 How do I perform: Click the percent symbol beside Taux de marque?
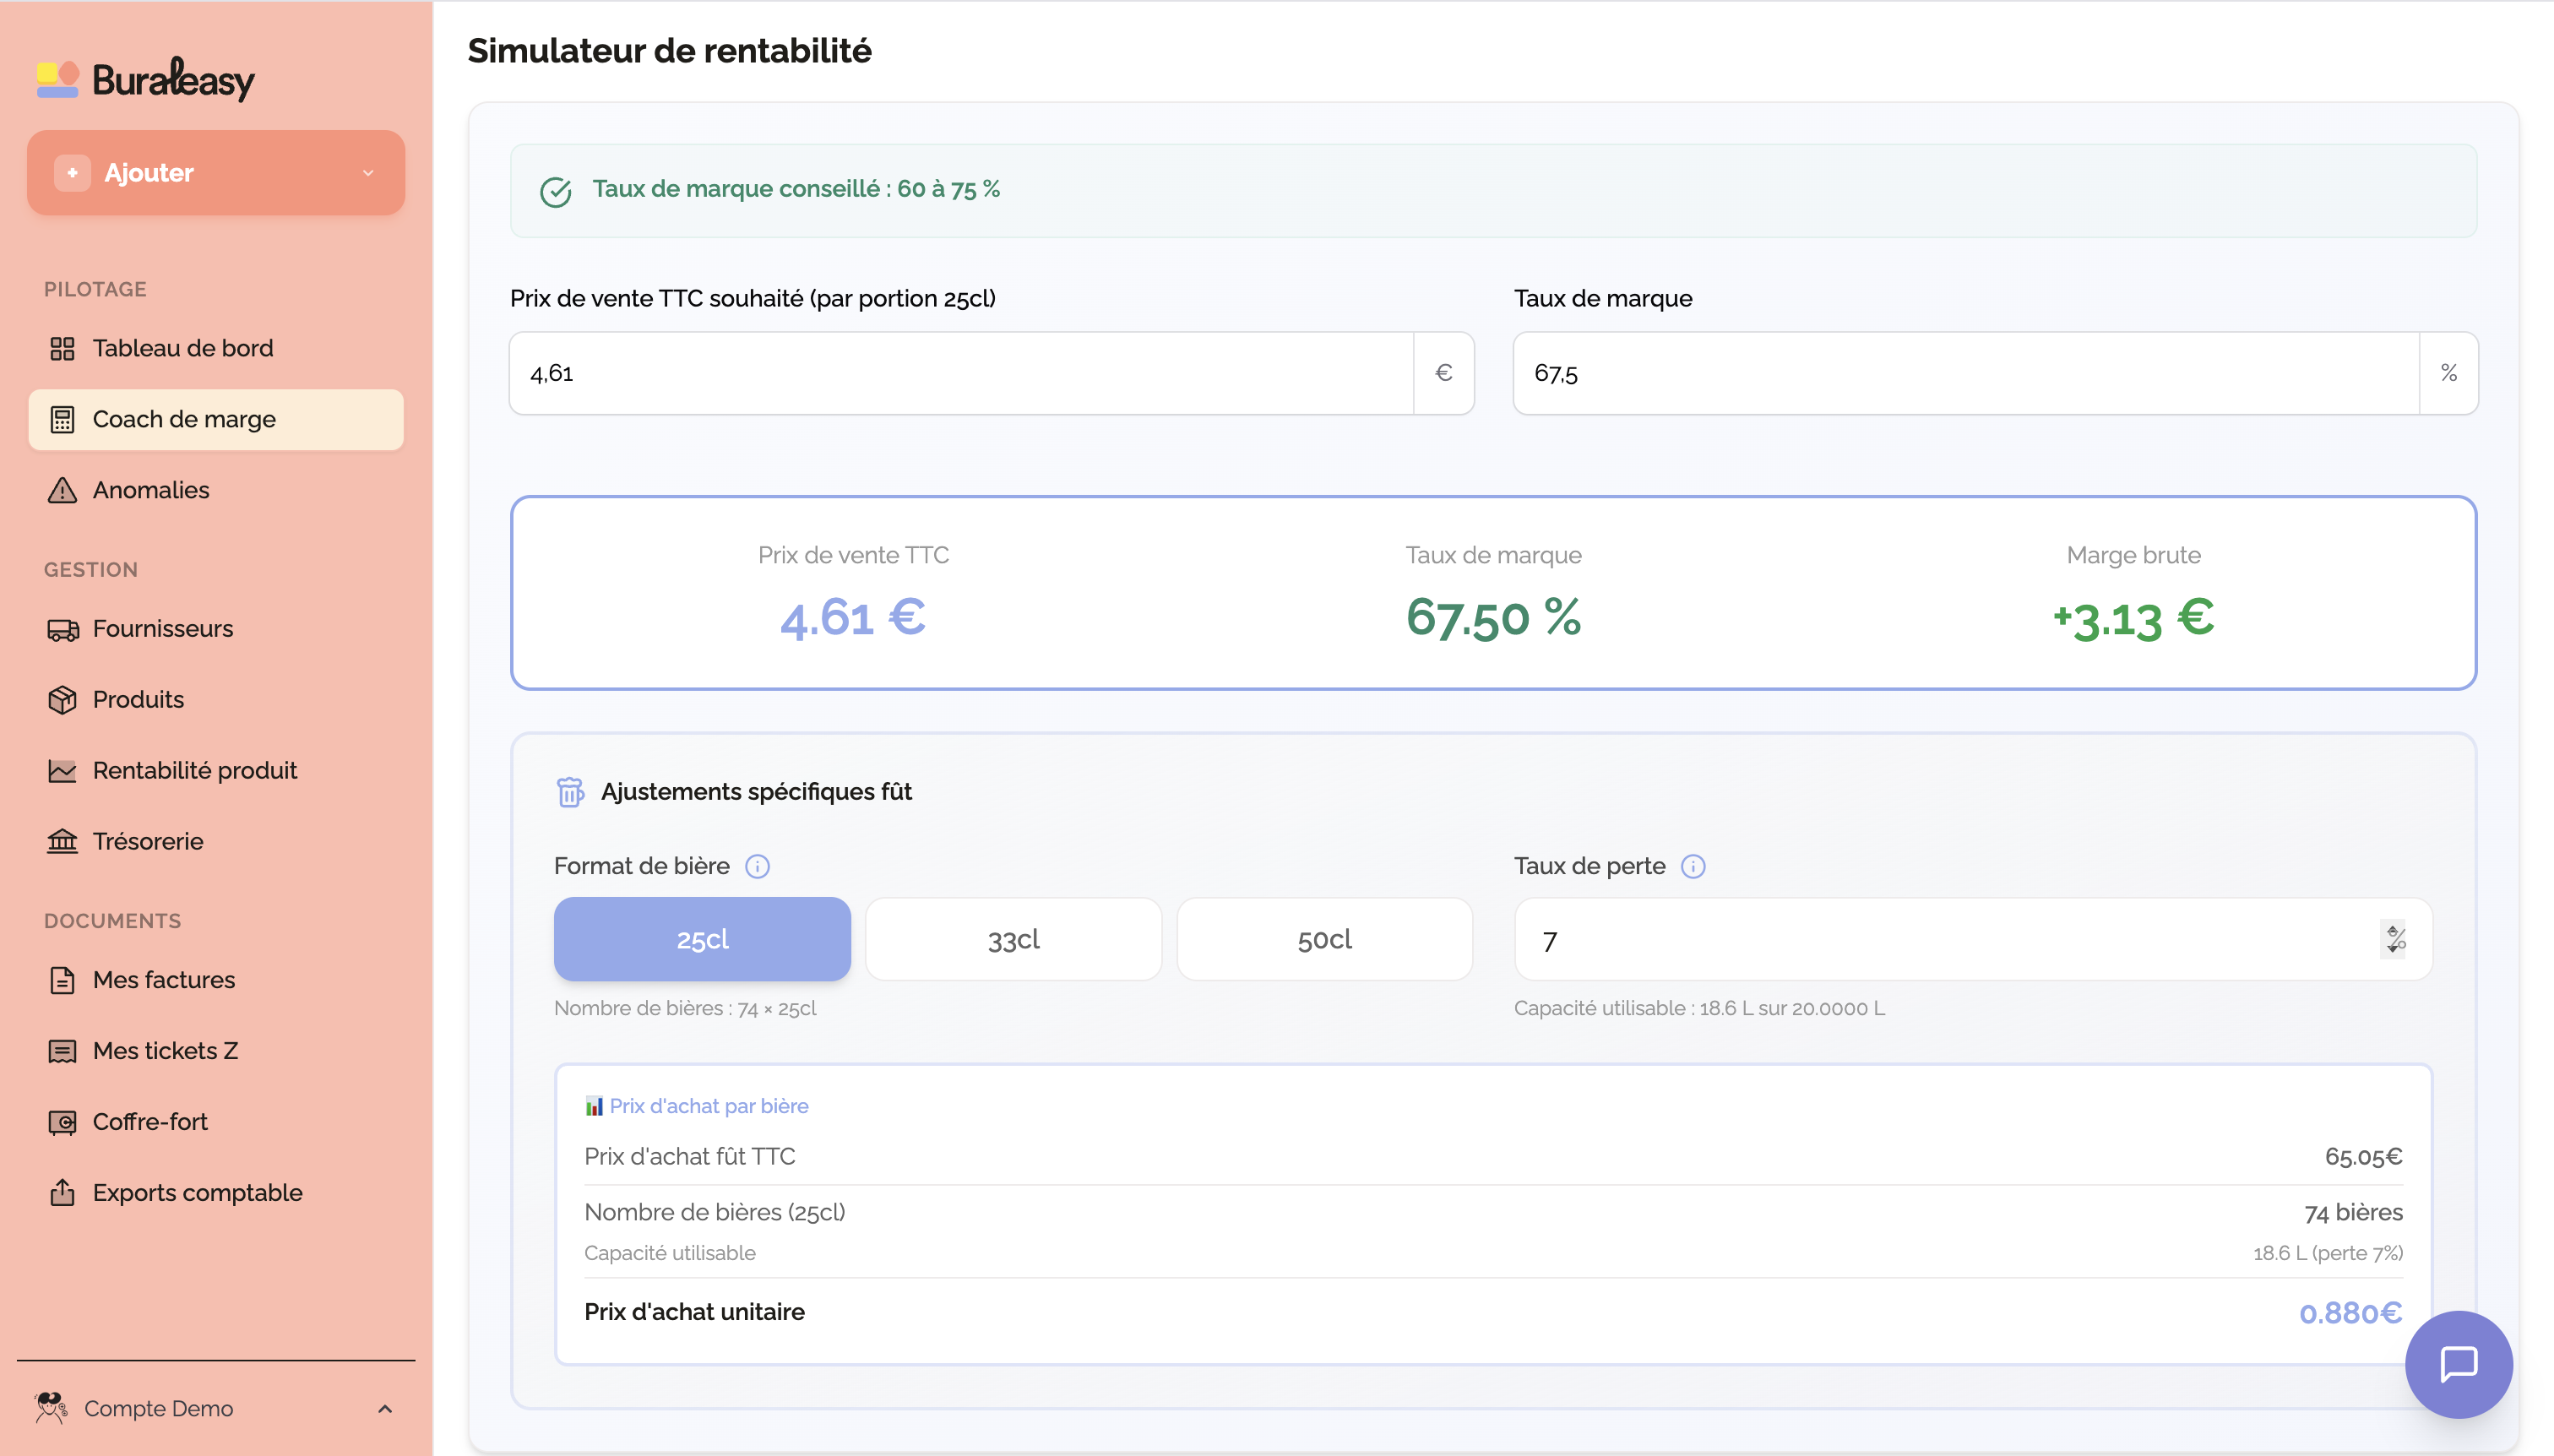click(2448, 373)
